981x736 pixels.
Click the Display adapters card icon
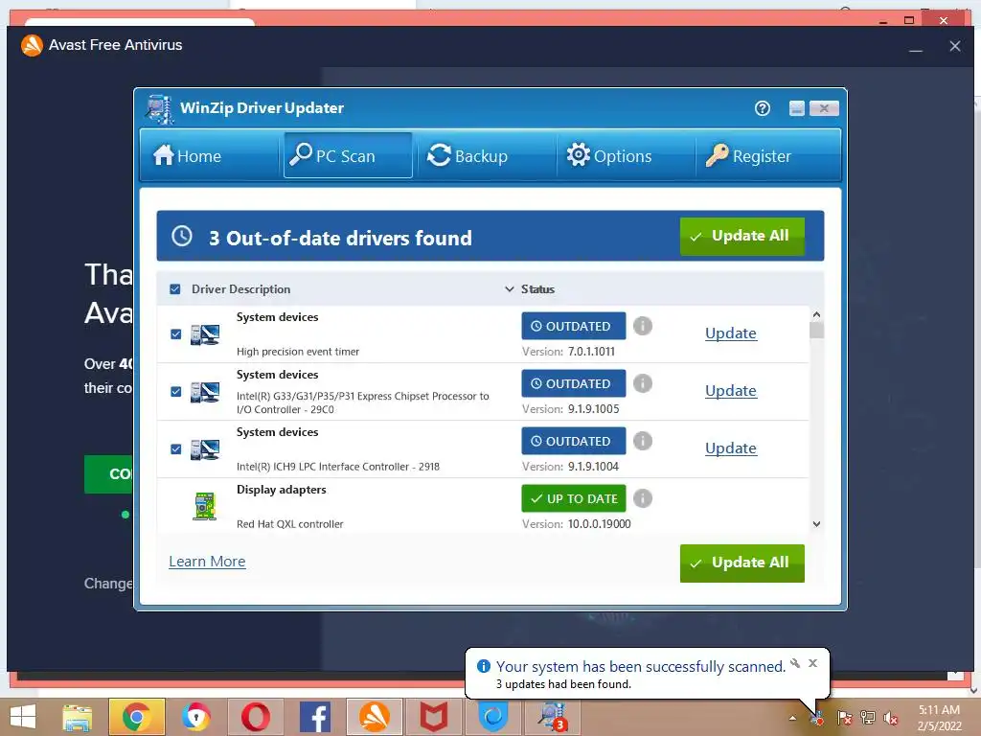click(205, 506)
